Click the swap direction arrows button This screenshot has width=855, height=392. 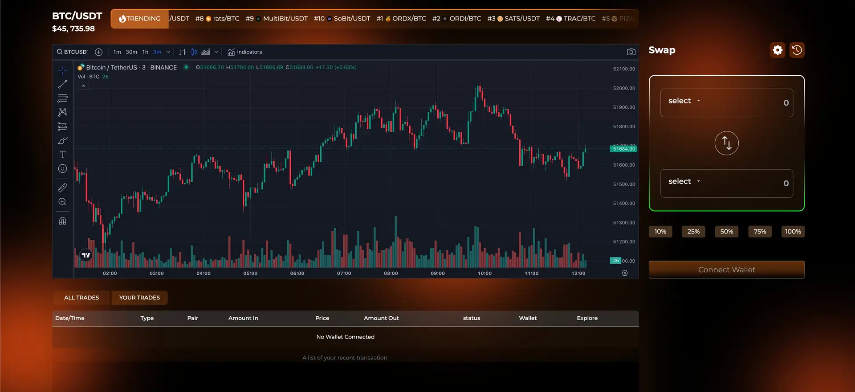click(x=726, y=143)
